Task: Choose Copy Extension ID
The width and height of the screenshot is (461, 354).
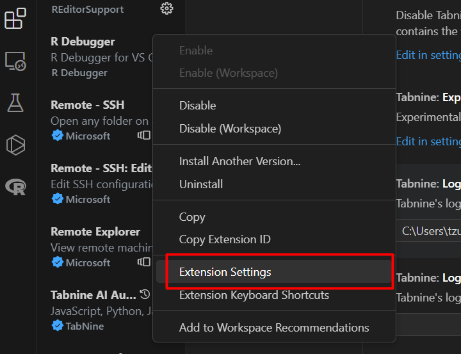Action: point(274,239)
